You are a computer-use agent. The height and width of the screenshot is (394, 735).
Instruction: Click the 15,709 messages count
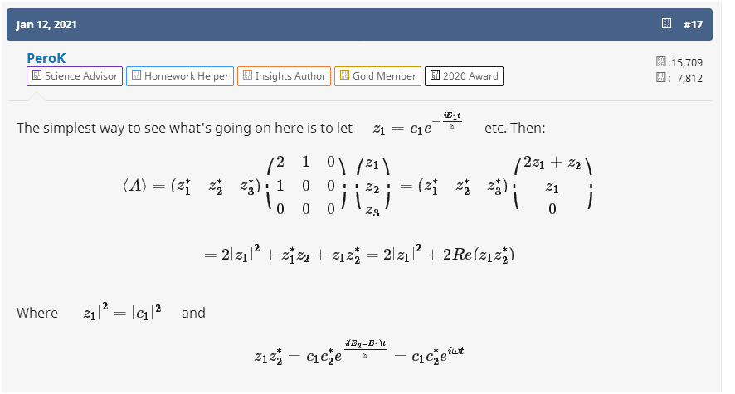click(x=687, y=62)
